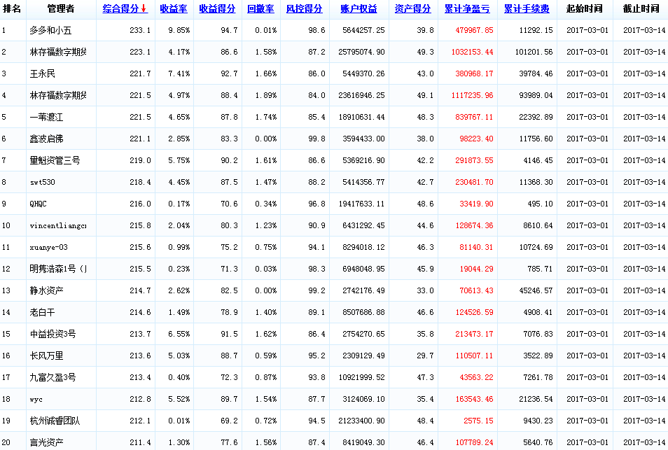668x450 pixels.
Task: Sort by 账户权益 column header
Action: tap(359, 8)
